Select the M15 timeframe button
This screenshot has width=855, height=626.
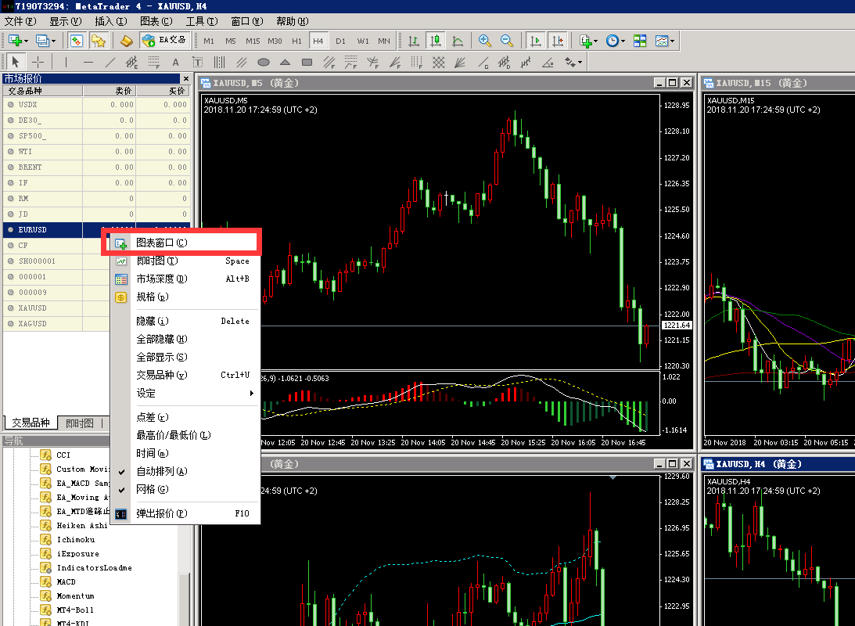point(253,41)
